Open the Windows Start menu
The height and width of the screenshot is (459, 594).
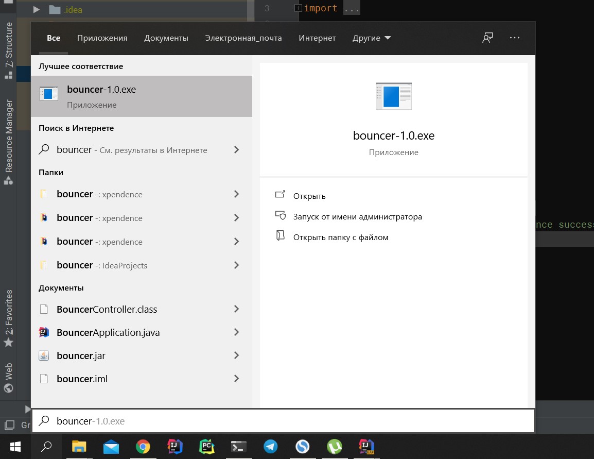coord(15,447)
